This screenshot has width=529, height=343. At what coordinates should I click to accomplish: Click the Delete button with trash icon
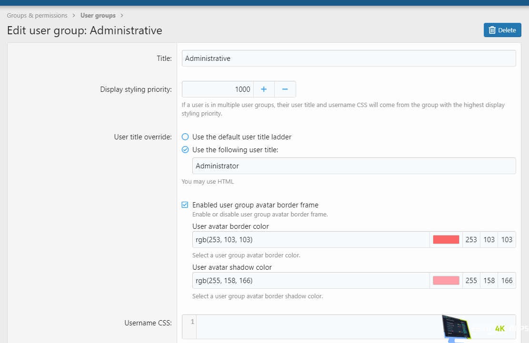[x=502, y=30]
